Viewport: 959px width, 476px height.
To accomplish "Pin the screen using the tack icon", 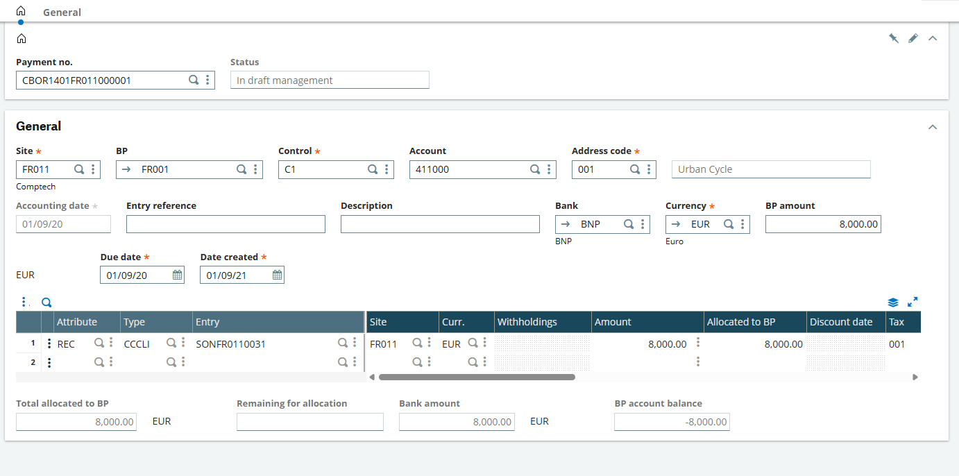I will pos(894,37).
